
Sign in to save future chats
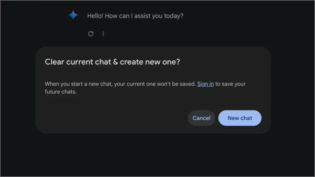click(205, 84)
